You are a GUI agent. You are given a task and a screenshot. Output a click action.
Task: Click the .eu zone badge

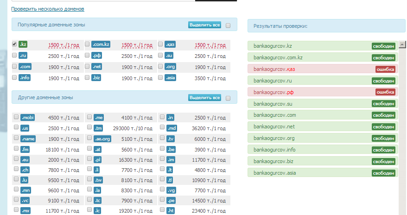(25, 160)
